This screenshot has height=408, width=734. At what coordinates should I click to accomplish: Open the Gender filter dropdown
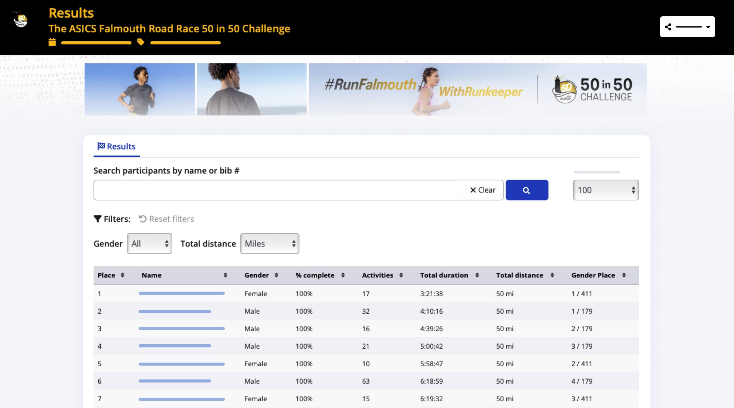[149, 244]
